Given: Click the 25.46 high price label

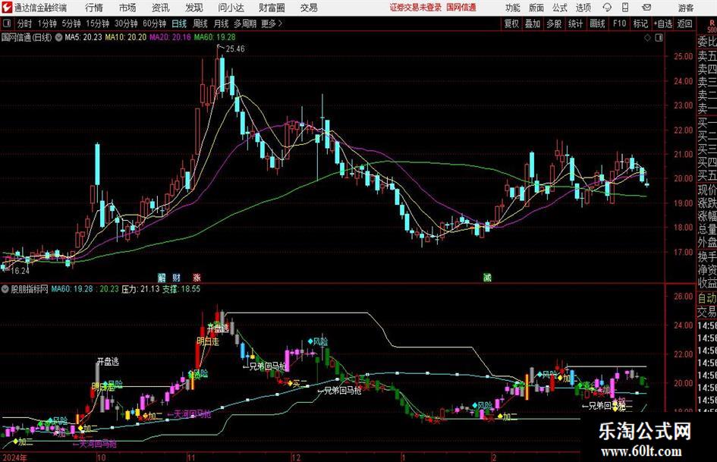Looking at the screenshot, I should (x=235, y=49).
